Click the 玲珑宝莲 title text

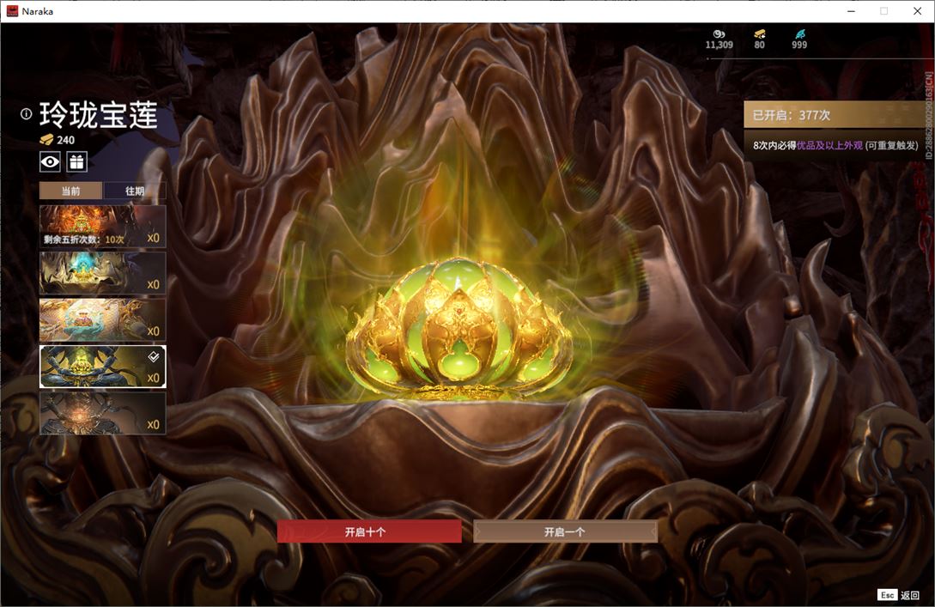tap(99, 114)
